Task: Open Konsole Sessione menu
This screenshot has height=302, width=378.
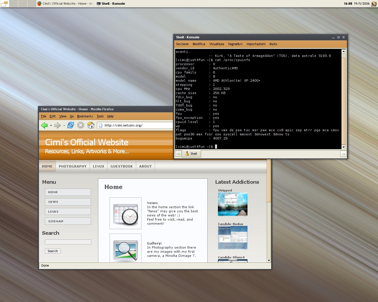Action: coord(182,44)
